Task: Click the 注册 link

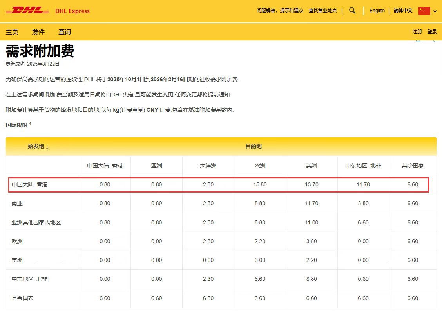Action: [417, 31]
